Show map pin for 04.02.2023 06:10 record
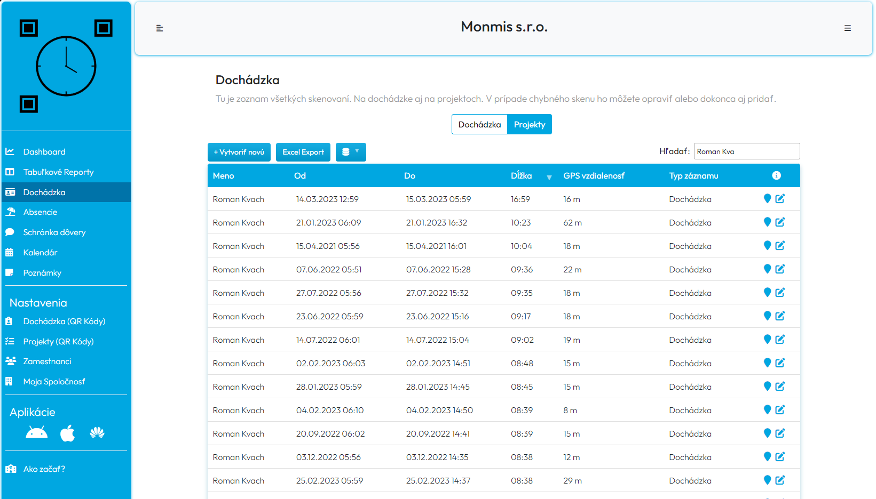 click(x=768, y=409)
